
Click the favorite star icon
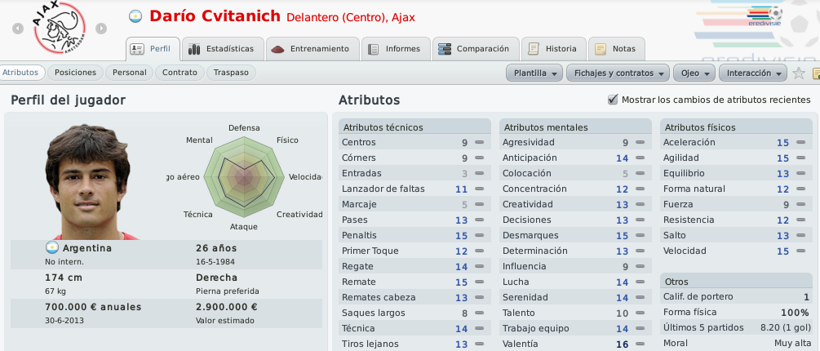(798, 73)
